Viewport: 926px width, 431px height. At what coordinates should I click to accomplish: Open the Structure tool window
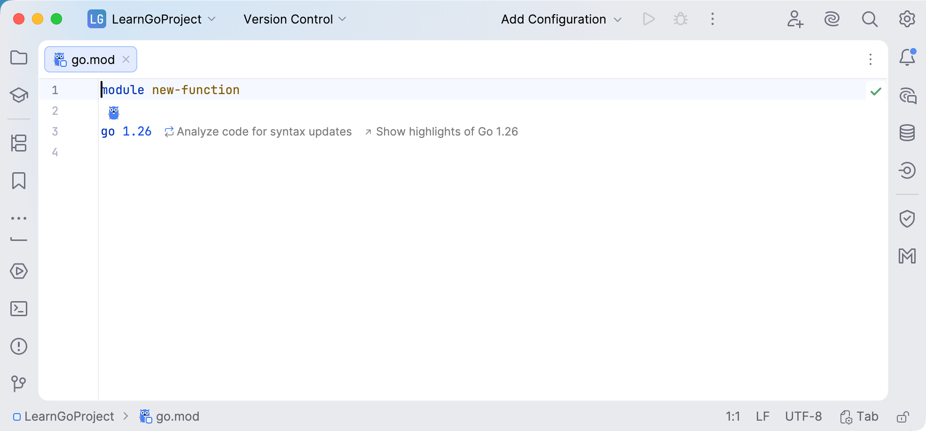19,143
